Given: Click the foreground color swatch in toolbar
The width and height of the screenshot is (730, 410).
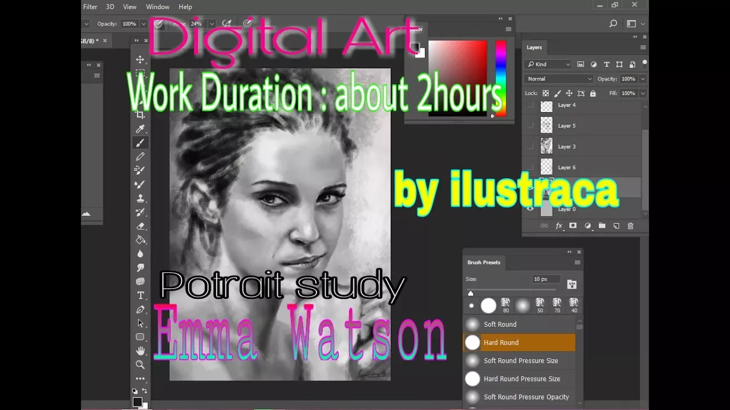Looking at the screenshot, I should 137,402.
